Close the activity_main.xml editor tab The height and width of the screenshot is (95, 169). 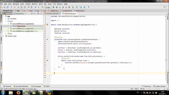click(59, 13)
